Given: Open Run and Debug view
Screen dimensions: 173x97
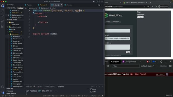Looking at the screenshot, I should pos(3,21).
